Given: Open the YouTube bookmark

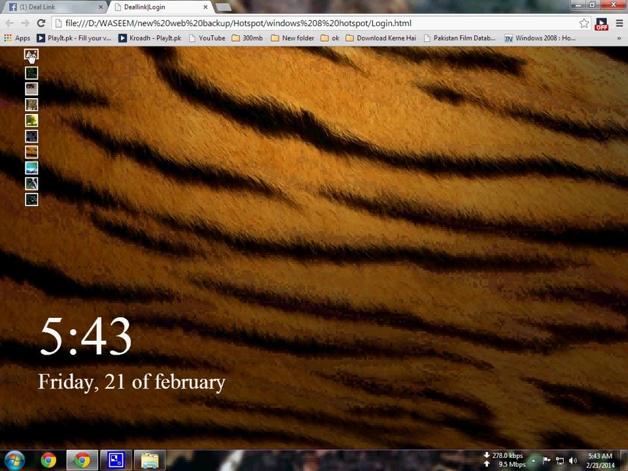Looking at the screenshot, I should click(207, 38).
